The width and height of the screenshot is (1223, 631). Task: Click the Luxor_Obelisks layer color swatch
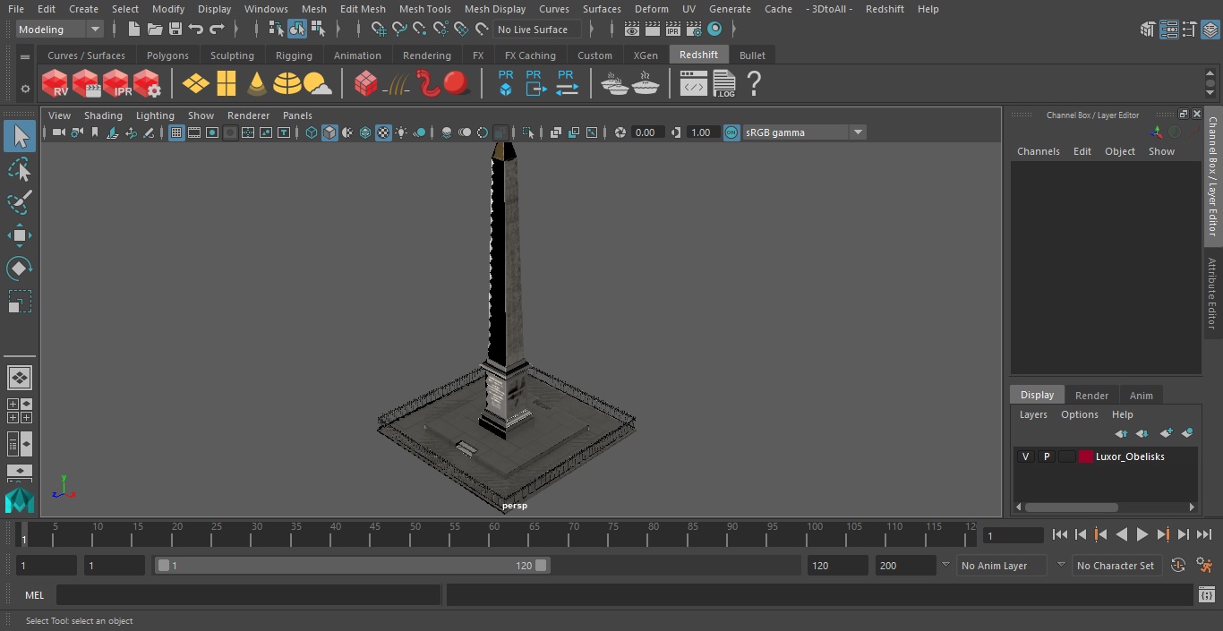point(1086,456)
